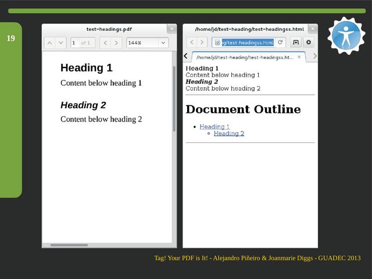
Task: Click the PDF history forward arrow
Action: click(116, 42)
